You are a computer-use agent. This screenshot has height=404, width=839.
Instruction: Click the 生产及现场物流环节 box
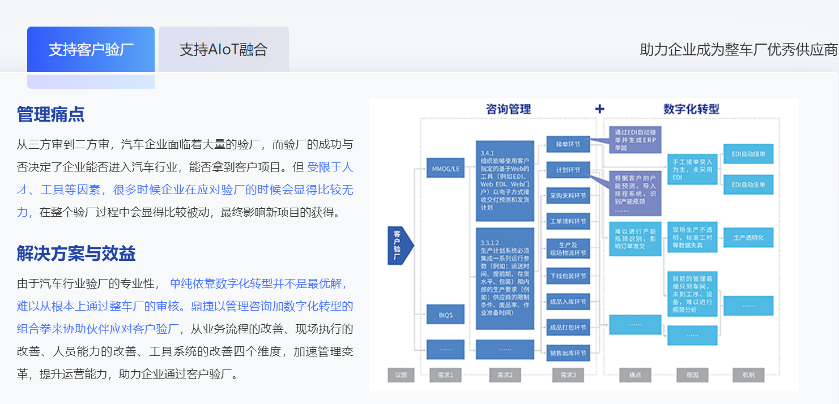(568, 248)
